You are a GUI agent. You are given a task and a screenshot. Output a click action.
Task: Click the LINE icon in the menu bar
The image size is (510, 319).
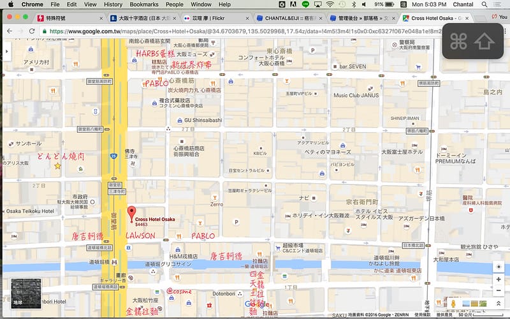click(x=305, y=4)
